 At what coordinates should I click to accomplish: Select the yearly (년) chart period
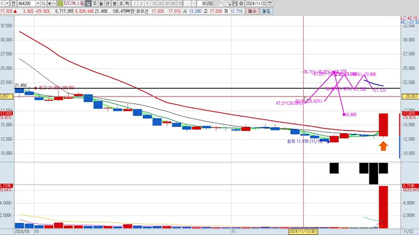(108, 3)
